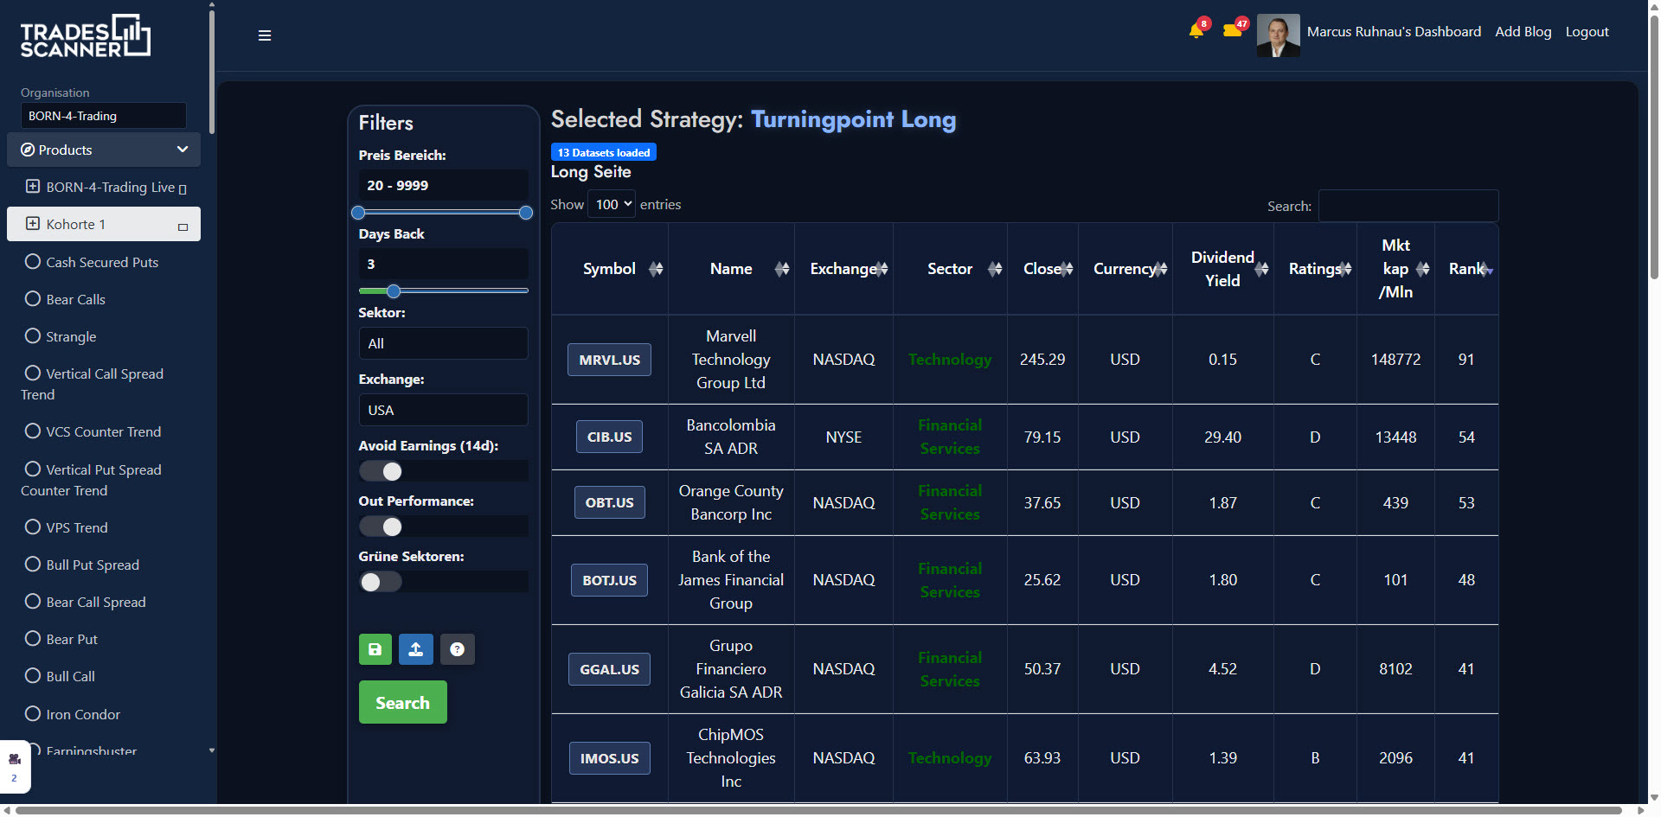Click the green save filter icon
Screen dimensions: 1661x817
pos(375,649)
